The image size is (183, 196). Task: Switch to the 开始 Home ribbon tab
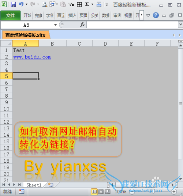click(x=27, y=15)
